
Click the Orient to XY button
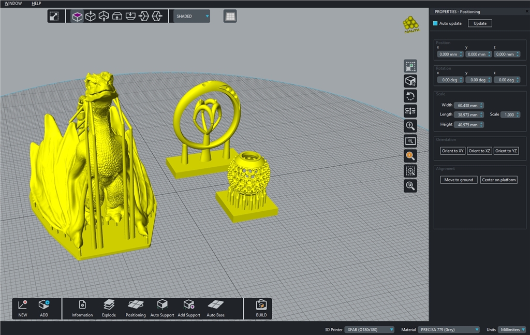452,151
